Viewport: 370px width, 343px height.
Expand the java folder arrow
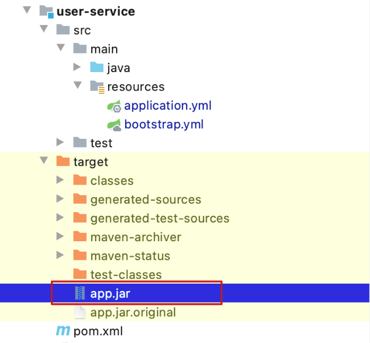pos(77,67)
